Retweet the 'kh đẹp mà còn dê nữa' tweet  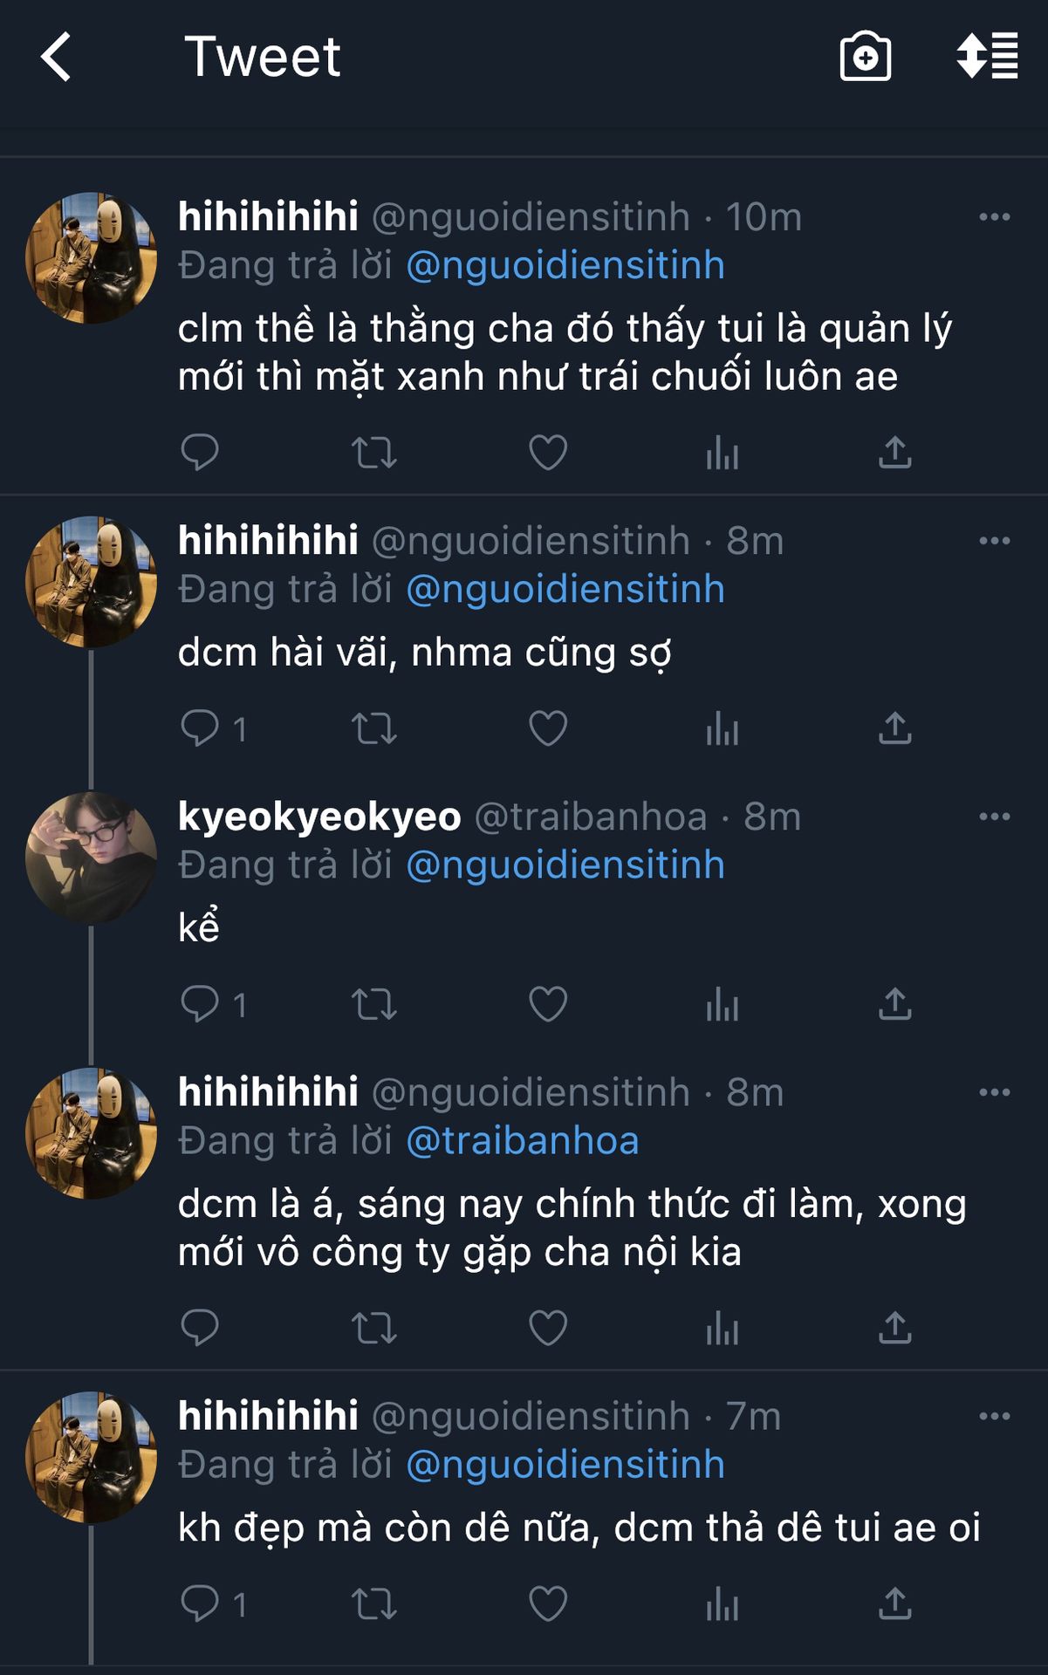click(x=373, y=1604)
